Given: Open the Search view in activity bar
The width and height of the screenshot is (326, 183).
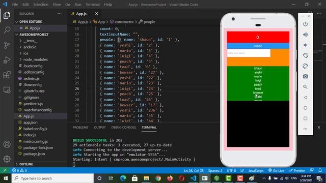Looking at the screenshot, I should [x=7, y=30].
